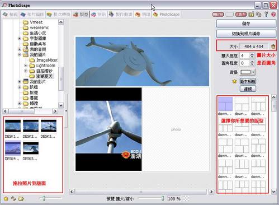This screenshot has height=205, width=279.
Task: Click the size preset icon beside 404 x 404
Action: click(x=273, y=46)
